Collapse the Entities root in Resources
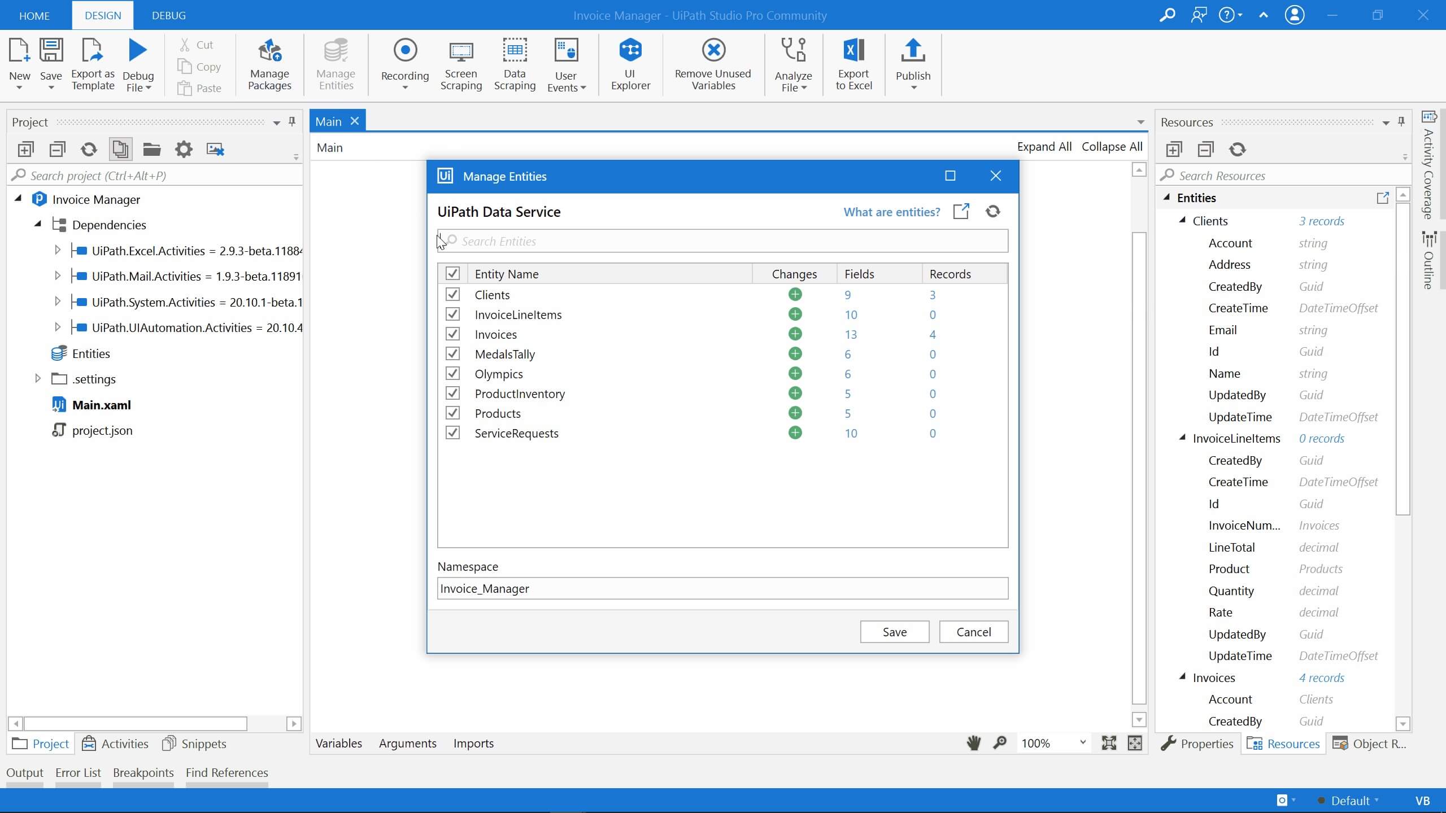1446x813 pixels. (x=1166, y=197)
